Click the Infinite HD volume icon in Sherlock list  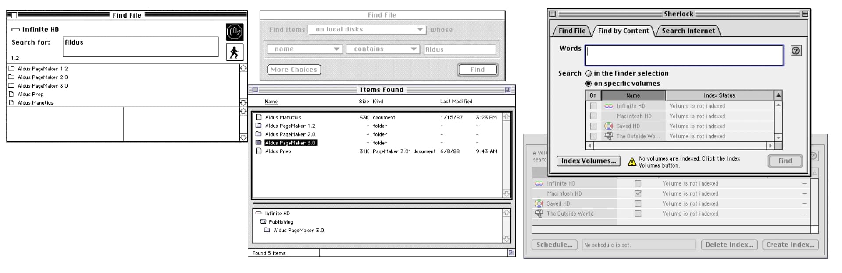click(609, 106)
